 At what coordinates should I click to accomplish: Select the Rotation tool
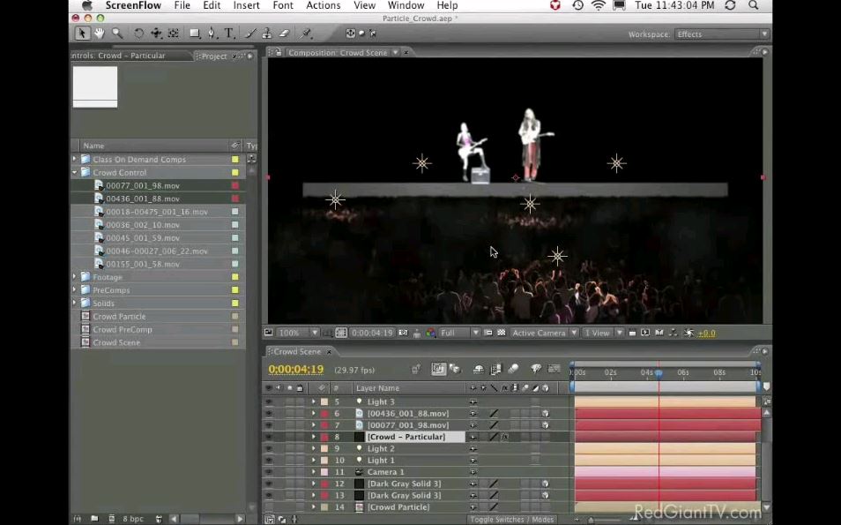pos(138,34)
